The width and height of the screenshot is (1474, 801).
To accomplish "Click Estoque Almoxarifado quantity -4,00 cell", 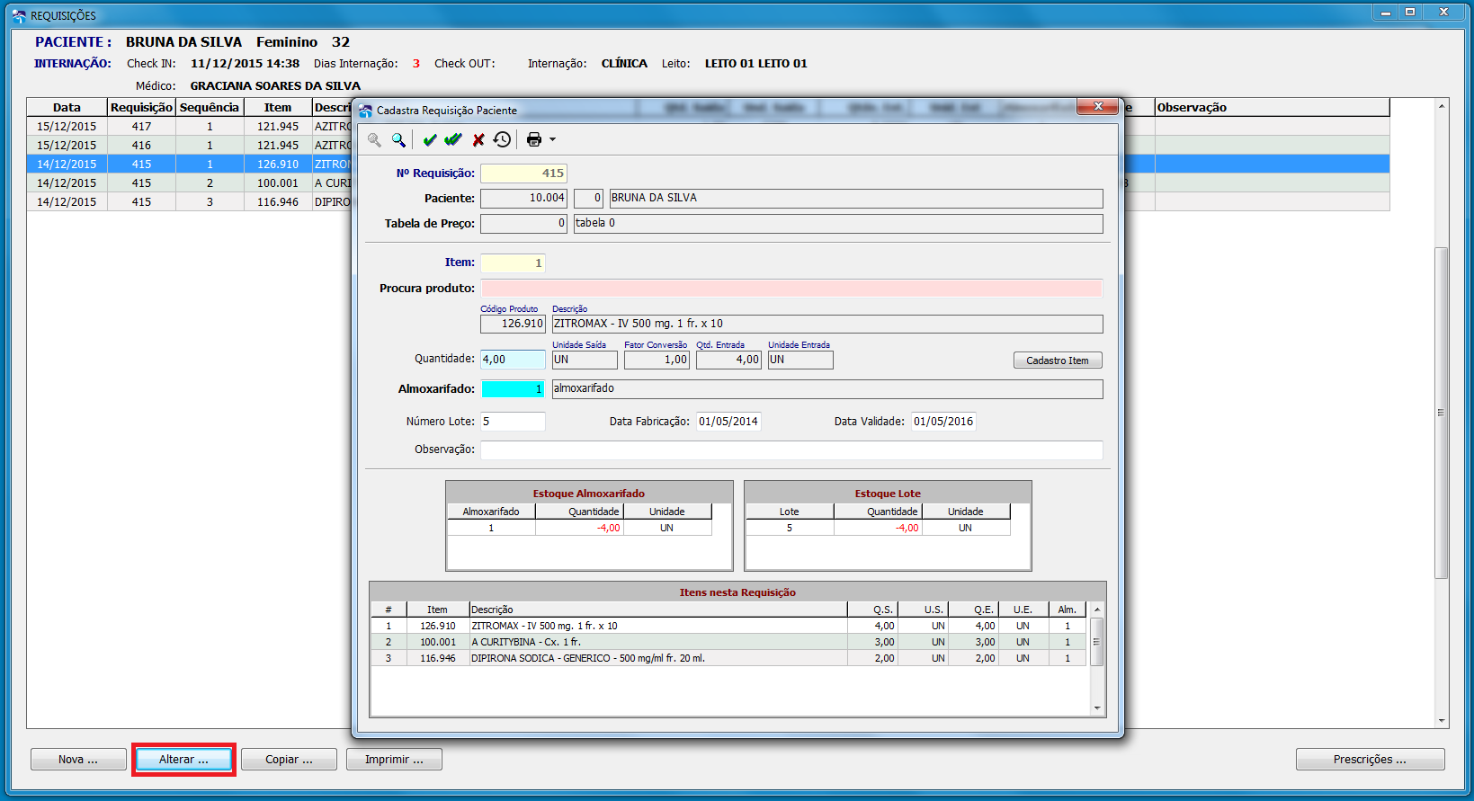I will pos(579,528).
